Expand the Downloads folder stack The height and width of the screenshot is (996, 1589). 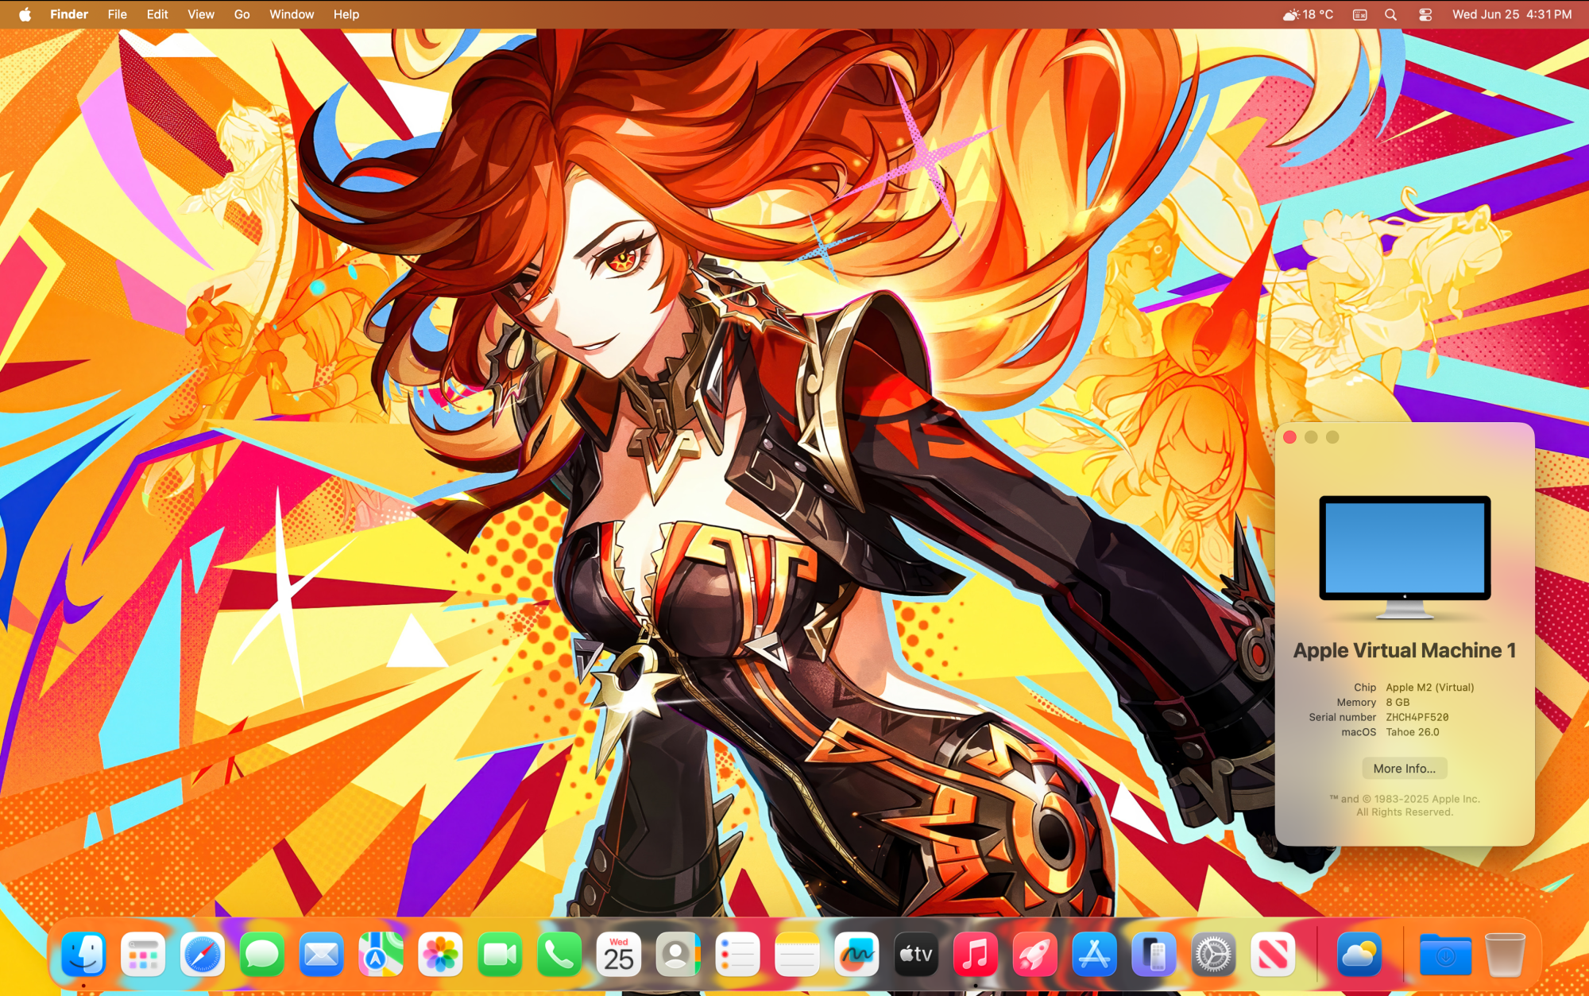pyautogui.click(x=1445, y=955)
